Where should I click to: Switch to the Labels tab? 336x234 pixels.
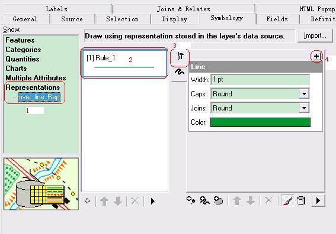coord(56,9)
